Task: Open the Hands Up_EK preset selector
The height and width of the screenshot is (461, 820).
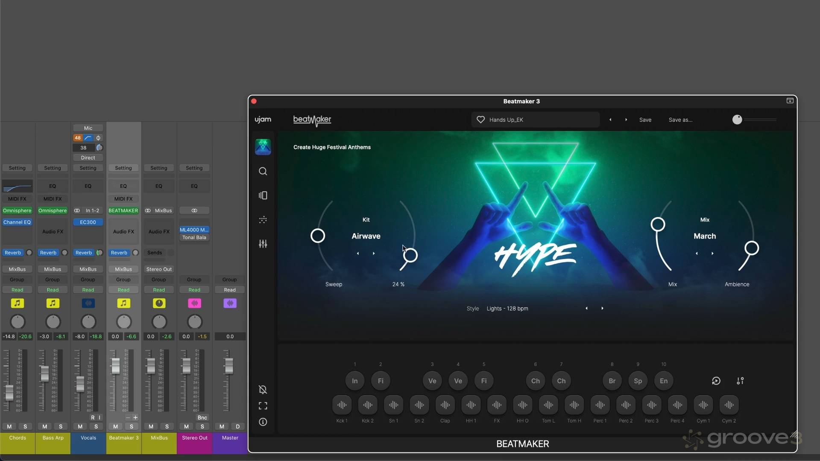Action: (536, 120)
